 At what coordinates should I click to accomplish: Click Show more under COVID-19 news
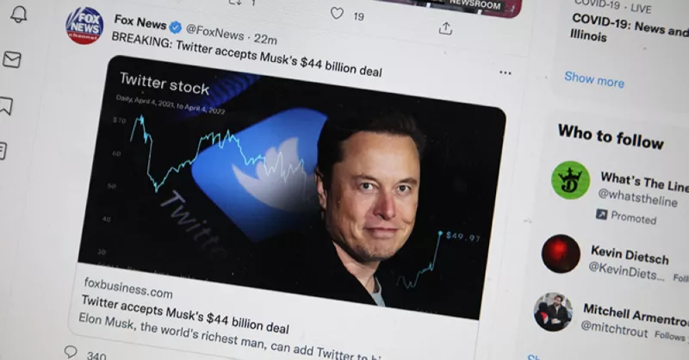[x=594, y=79]
